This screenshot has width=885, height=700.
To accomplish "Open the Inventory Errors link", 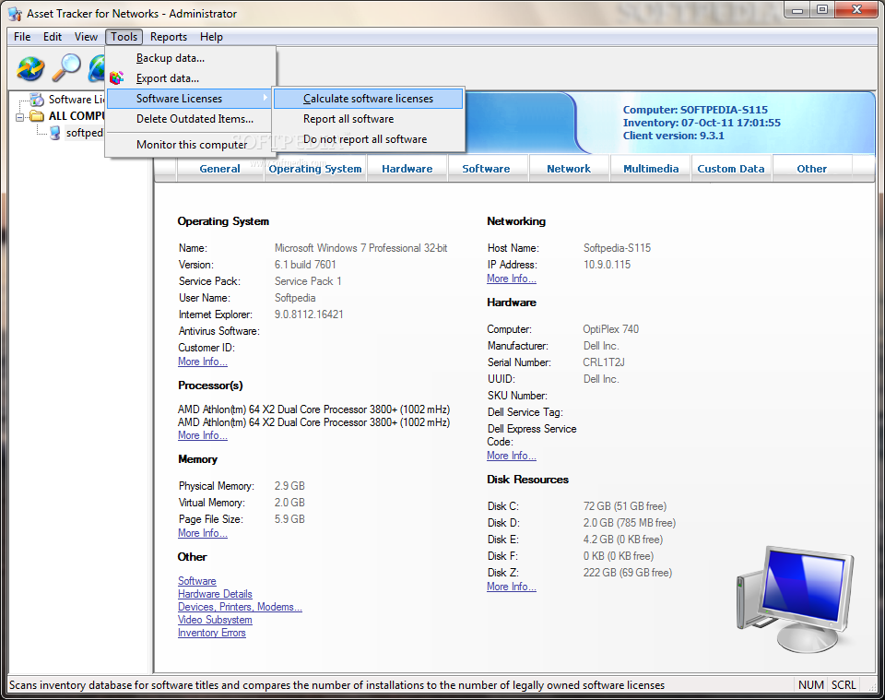I will [x=212, y=634].
